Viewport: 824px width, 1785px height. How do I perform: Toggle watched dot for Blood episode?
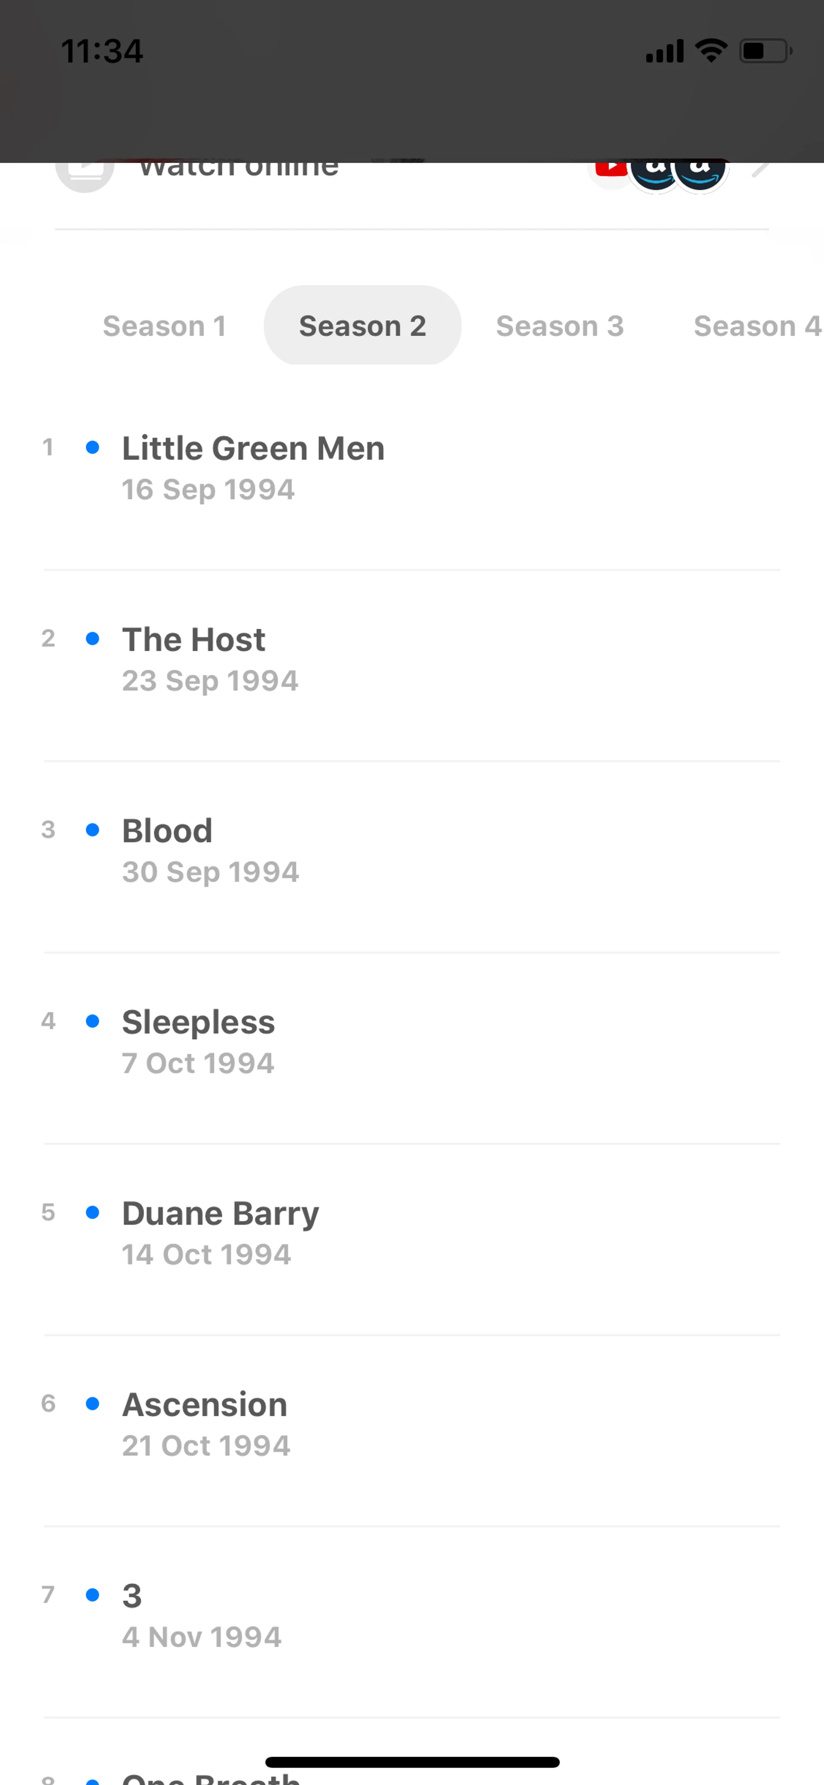point(92,830)
